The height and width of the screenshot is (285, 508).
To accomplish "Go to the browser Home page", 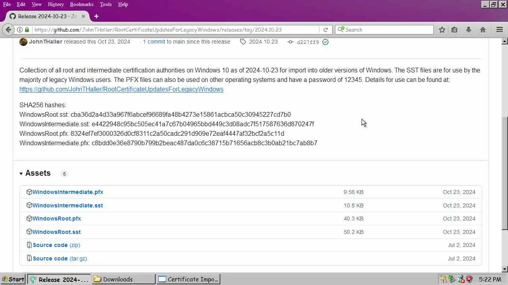I will point(483,30).
